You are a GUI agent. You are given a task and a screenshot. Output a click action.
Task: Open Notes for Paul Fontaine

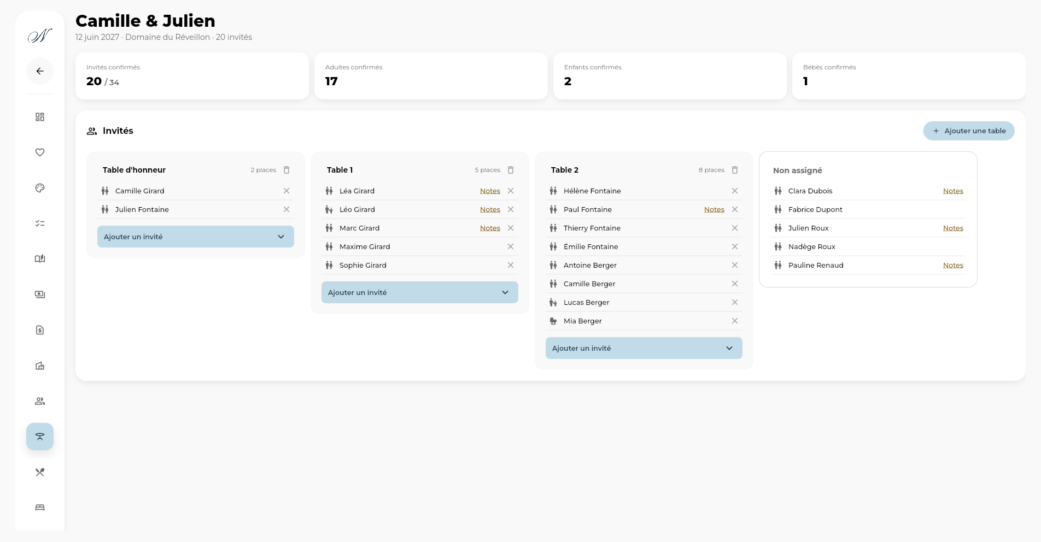714,209
